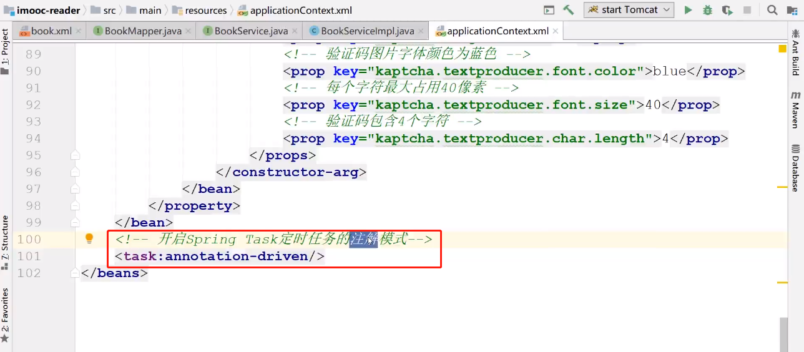804x352 pixels.
Task: Click the green Run button
Action: click(688, 10)
